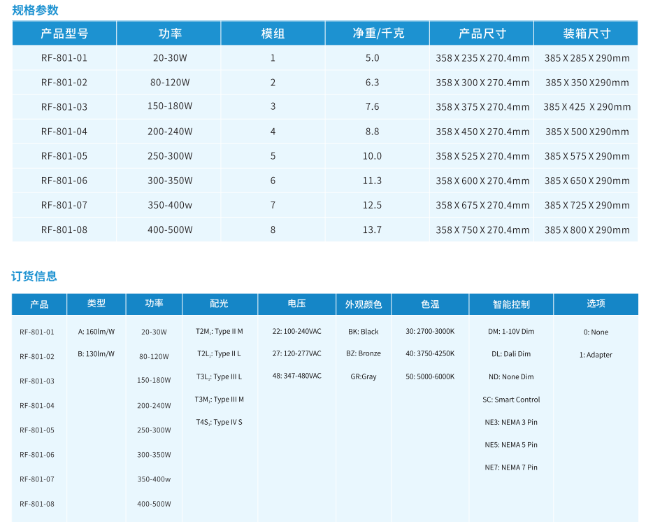Screen dimensions: 646x522
Task: Click the 净重/千克 column header
Action: coord(378,34)
